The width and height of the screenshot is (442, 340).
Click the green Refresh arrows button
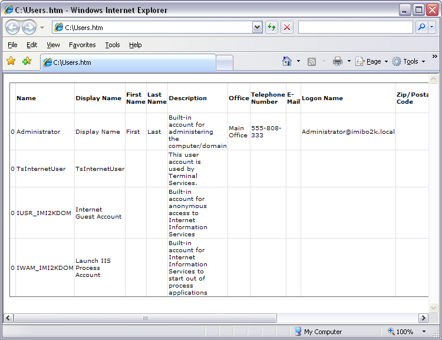click(272, 27)
